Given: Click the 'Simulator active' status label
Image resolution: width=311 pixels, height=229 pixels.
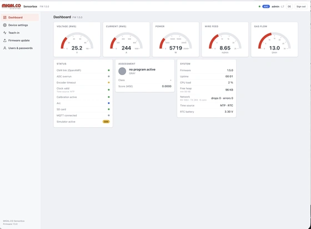Looking at the screenshot, I should [x=66, y=122].
